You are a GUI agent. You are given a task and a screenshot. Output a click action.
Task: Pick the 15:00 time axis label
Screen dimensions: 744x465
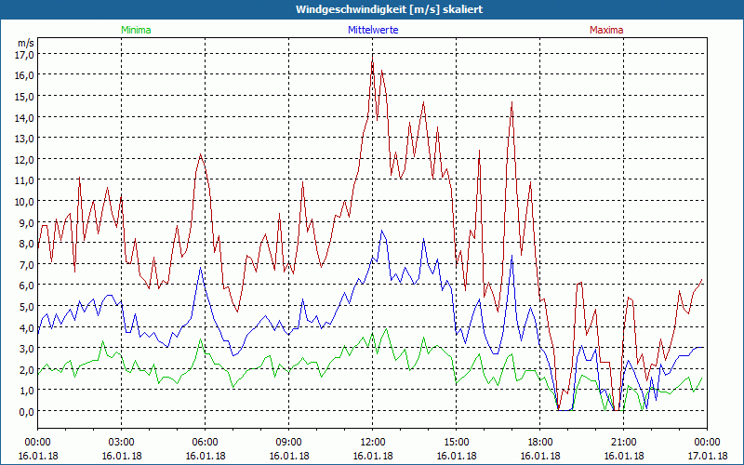456,441
